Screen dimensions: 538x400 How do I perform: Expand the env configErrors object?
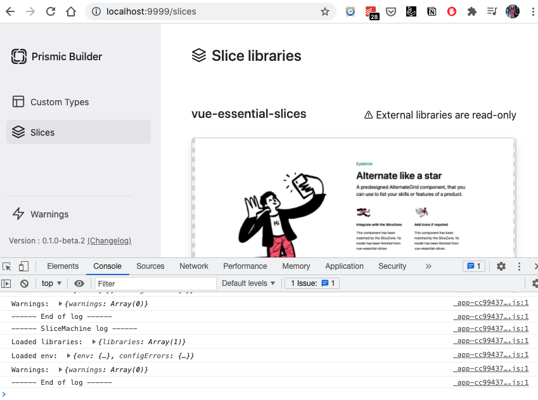(68, 356)
